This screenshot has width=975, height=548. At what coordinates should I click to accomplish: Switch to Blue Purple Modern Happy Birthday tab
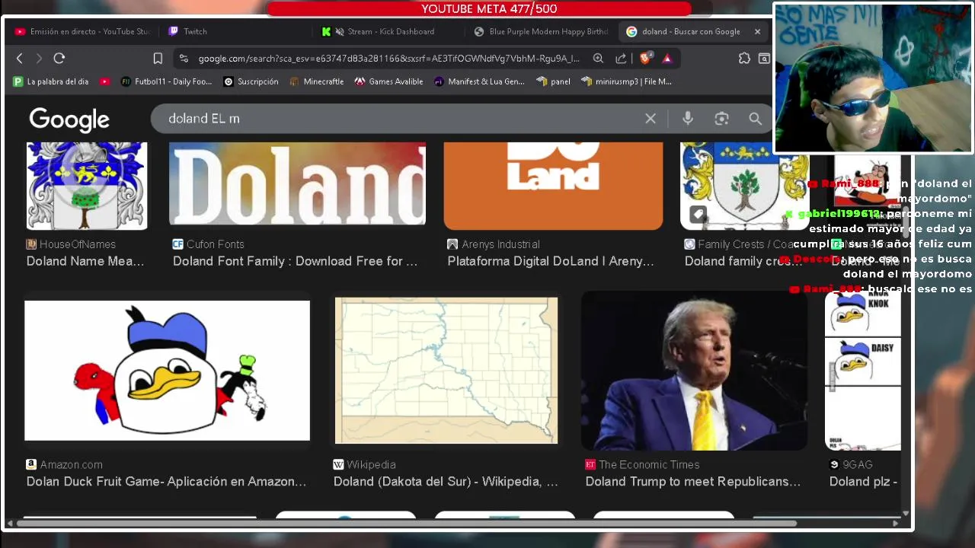(x=541, y=31)
